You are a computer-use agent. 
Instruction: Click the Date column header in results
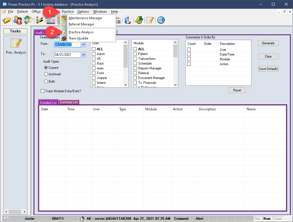click(x=52, y=109)
